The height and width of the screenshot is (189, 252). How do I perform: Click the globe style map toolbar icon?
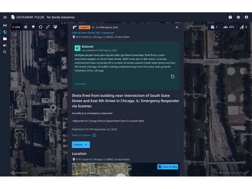pyautogui.click(x=26, y=27)
